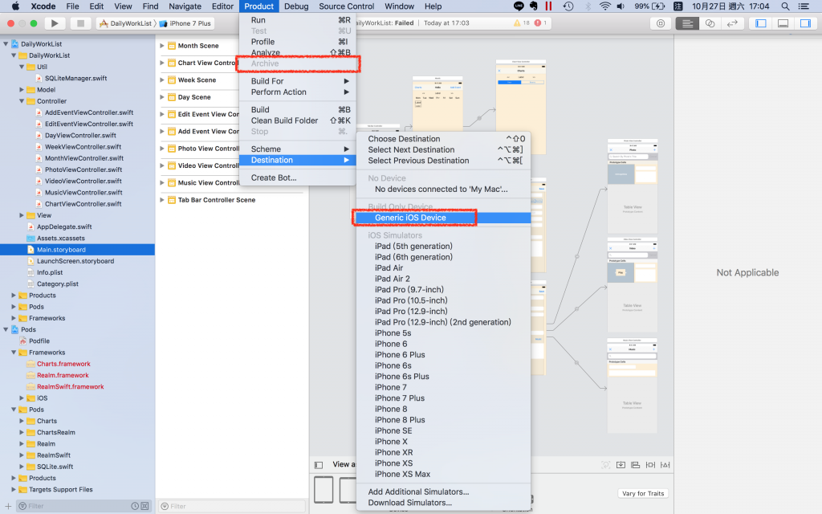Viewport: 822px width, 514px height.
Task: Click the document outline Filter field
Action: [232, 506]
